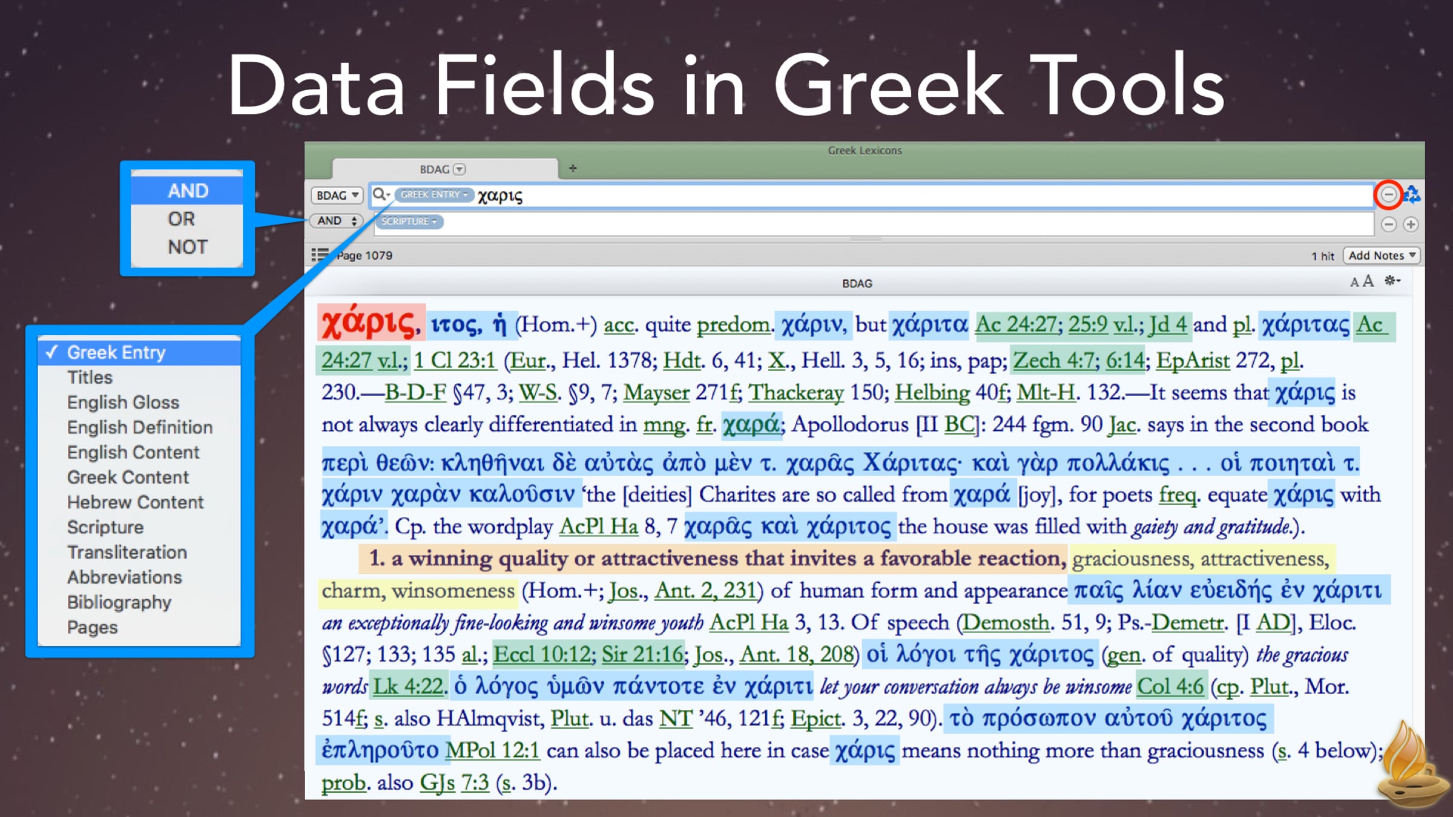Open table of contents list icon
The image size is (1453, 817).
click(x=320, y=255)
